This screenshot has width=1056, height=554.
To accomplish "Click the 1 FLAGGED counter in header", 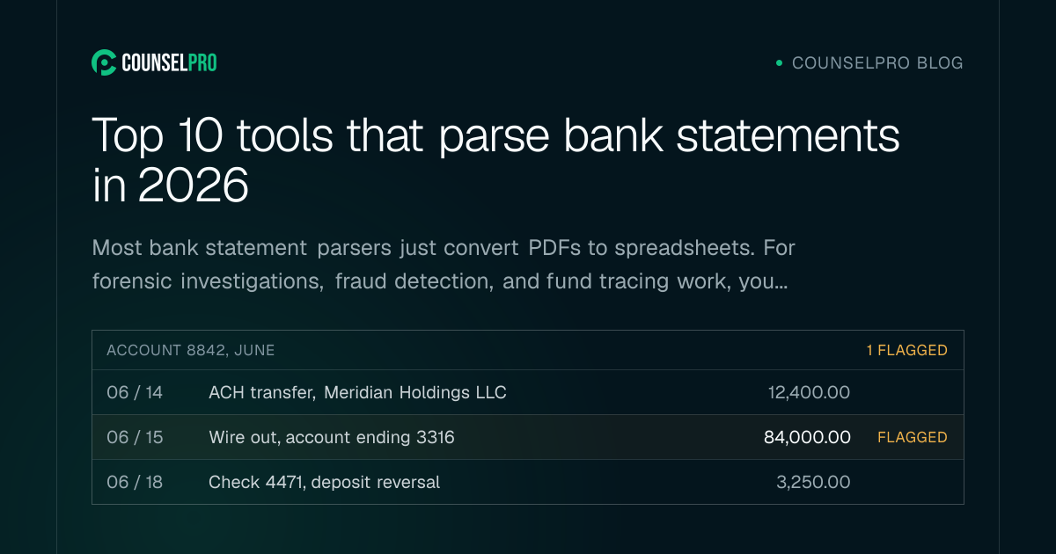I will pos(907,350).
